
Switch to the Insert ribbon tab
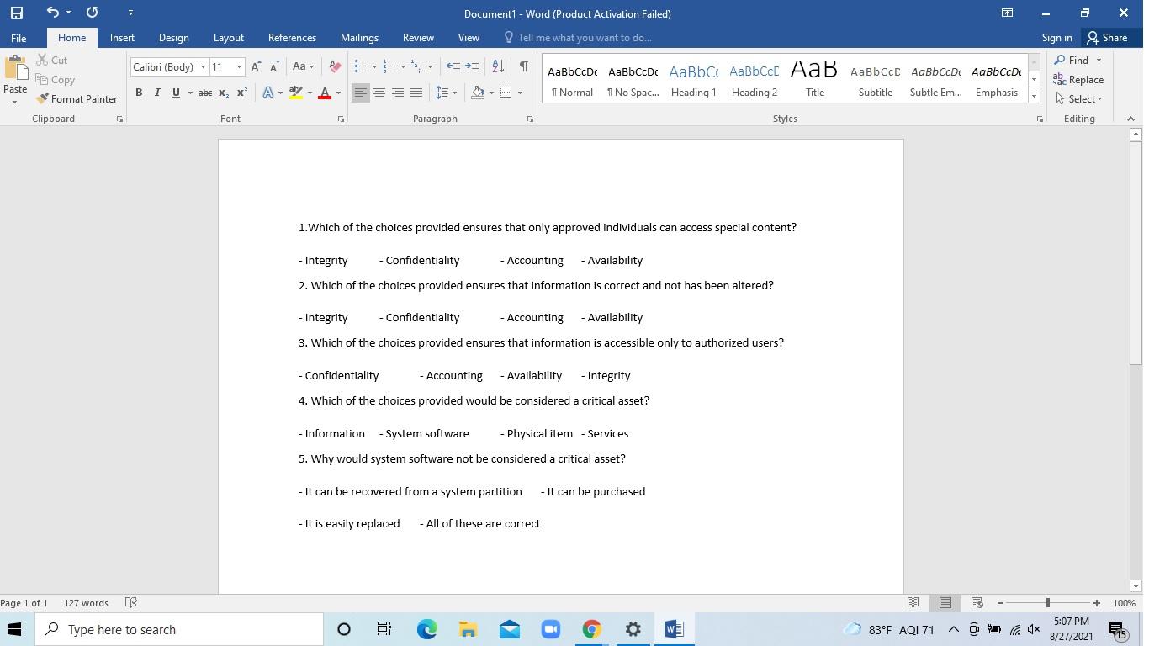pos(122,38)
